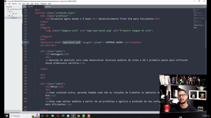This screenshot has height=118, width=211.
Task: Minimize the Sublime Text window
Action: point(195,1)
